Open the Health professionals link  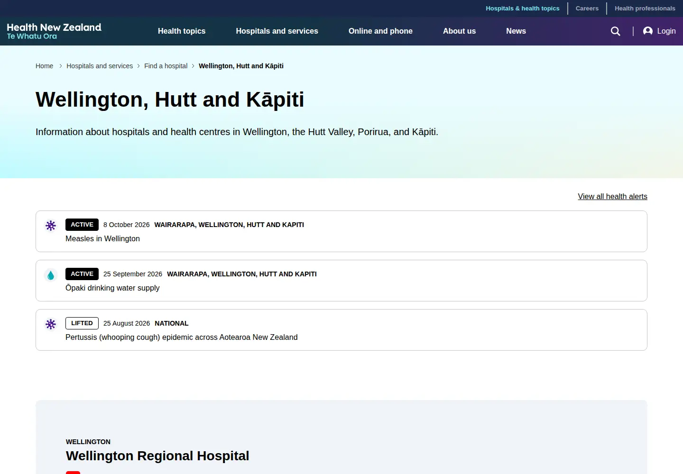pyautogui.click(x=645, y=9)
